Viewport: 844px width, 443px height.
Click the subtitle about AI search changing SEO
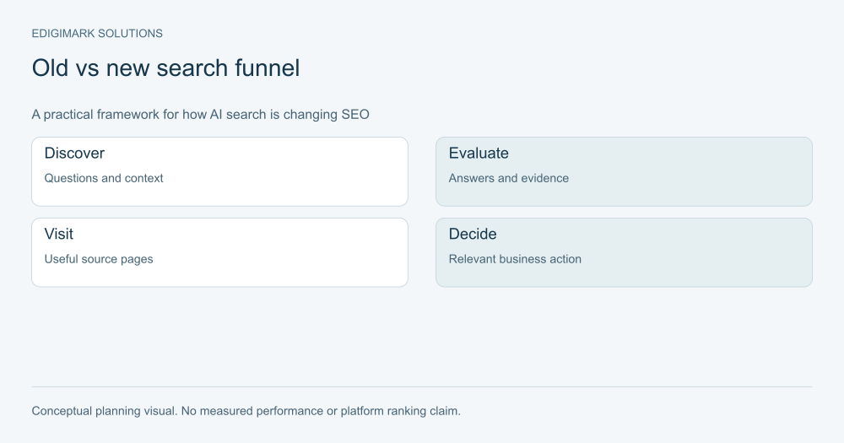pos(200,115)
